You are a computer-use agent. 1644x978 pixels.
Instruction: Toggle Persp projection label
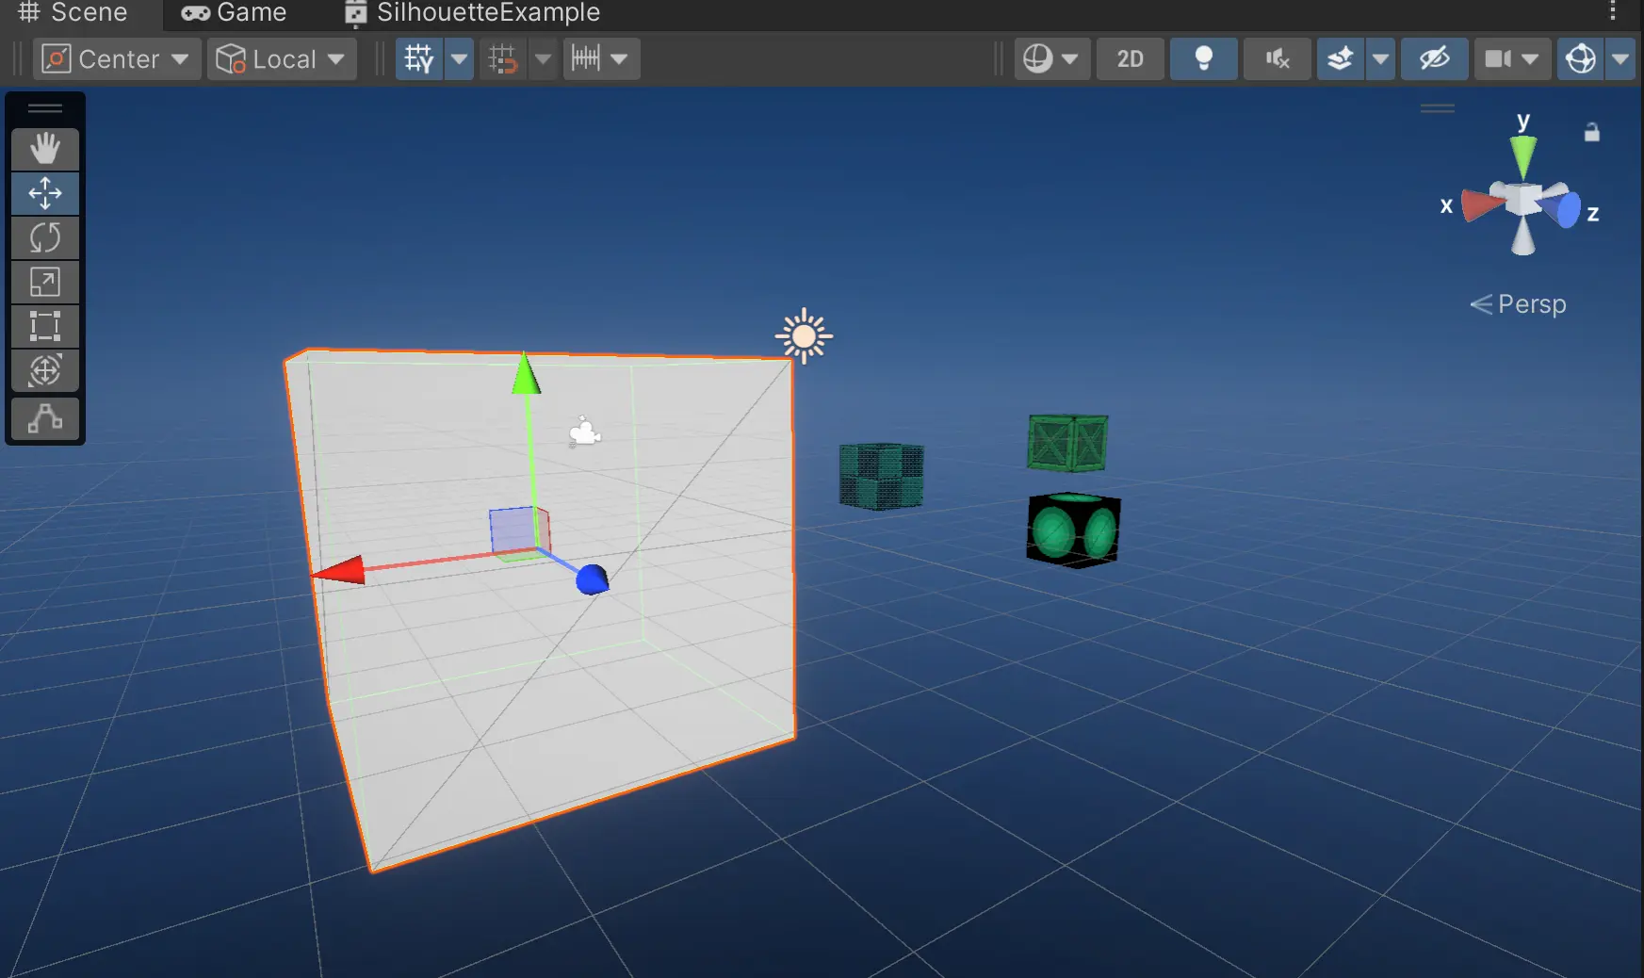[x=1518, y=304]
